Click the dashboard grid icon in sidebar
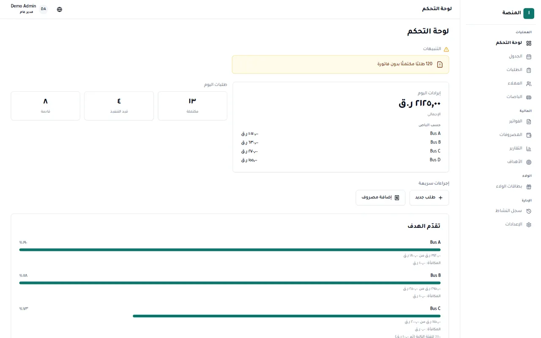541x338 pixels. [529, 43]
